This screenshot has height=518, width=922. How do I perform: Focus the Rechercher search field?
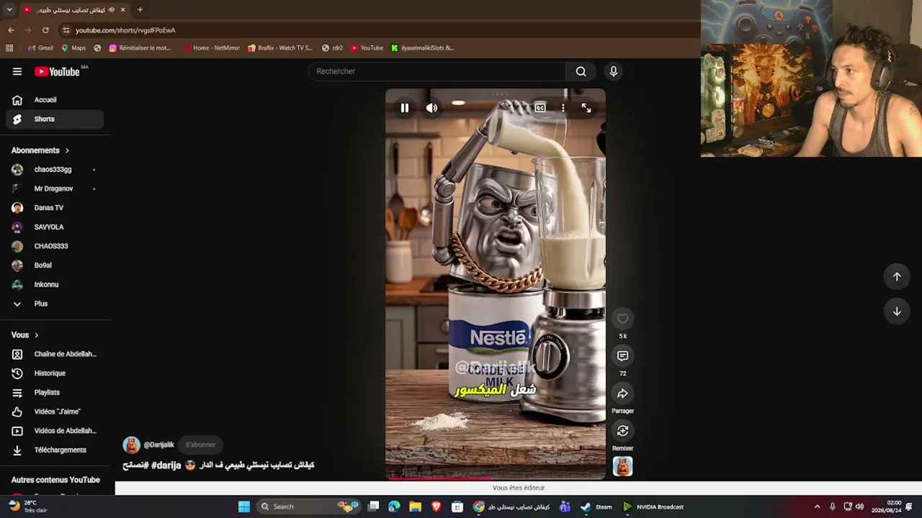[x=439, y=71]
